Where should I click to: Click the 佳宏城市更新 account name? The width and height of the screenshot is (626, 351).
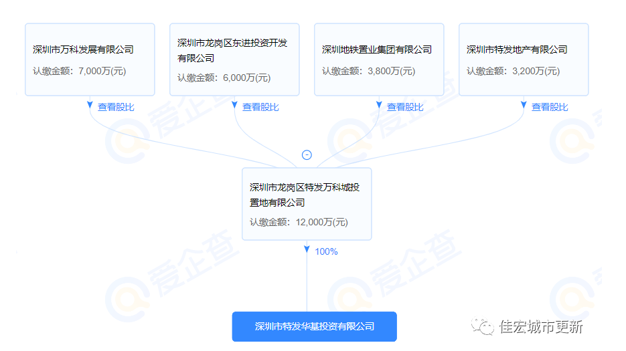click(541, 327)
